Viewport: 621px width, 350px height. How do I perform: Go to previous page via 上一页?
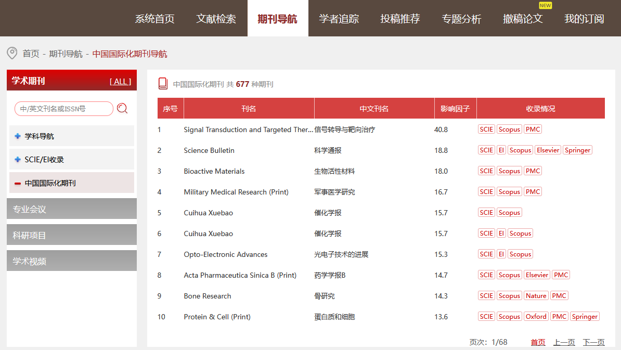point(564,342)
